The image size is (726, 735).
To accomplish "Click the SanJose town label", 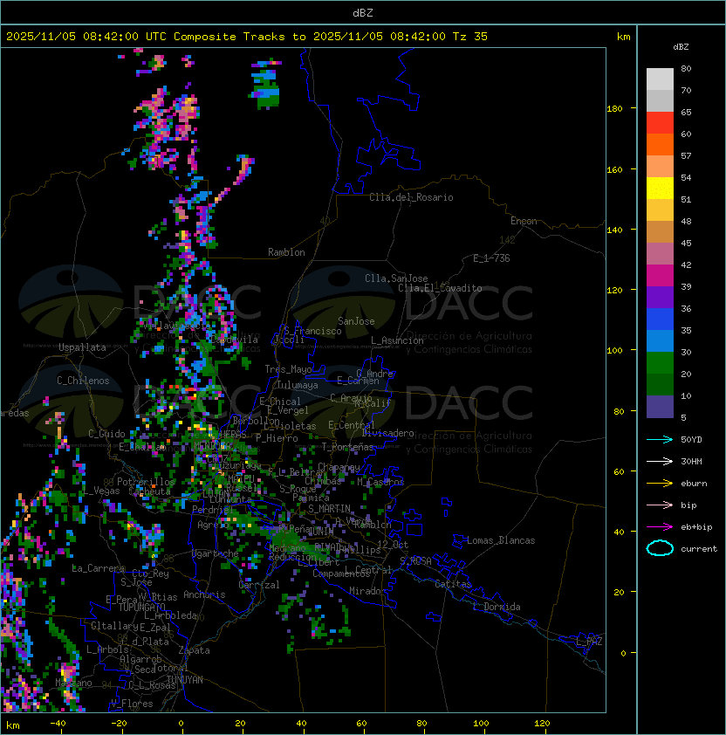I will (x=356, y=321).
